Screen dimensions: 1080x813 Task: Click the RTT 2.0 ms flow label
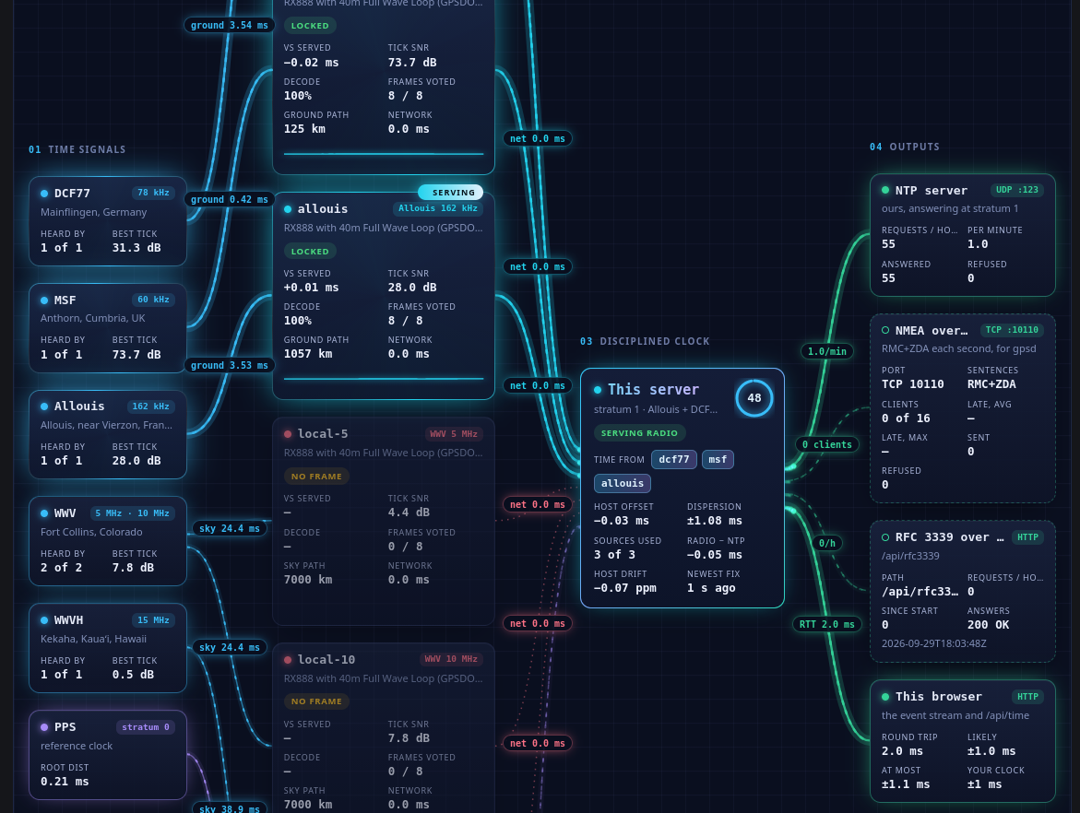[x=827, y=624]
